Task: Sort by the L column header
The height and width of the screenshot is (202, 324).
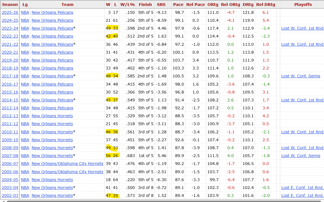Action: (115, 5)
